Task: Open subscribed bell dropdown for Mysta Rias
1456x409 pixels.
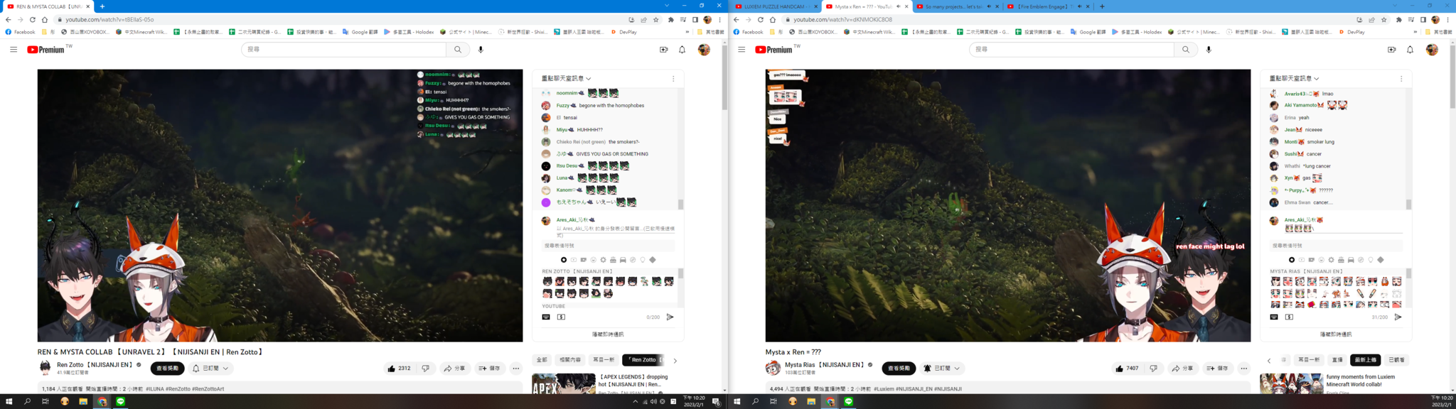Action: click(941, 369)
